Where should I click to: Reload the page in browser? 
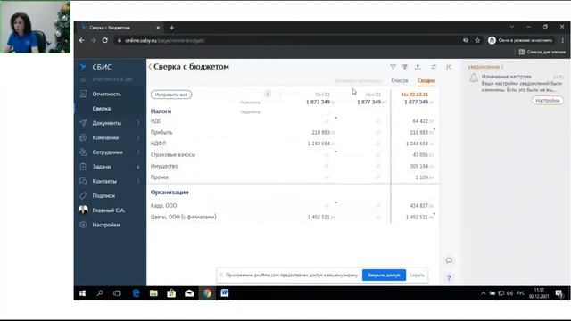pyautogui.click(x=105, y=40)
